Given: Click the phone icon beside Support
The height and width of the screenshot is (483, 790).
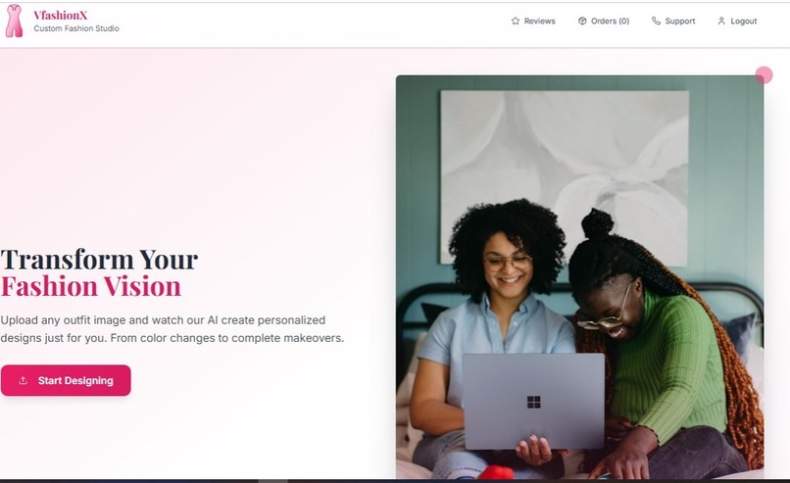Looking at the screenshot, I should (656, 22).
